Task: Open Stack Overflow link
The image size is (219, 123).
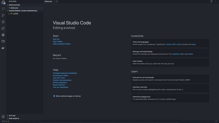Action: tap(59, 85)
